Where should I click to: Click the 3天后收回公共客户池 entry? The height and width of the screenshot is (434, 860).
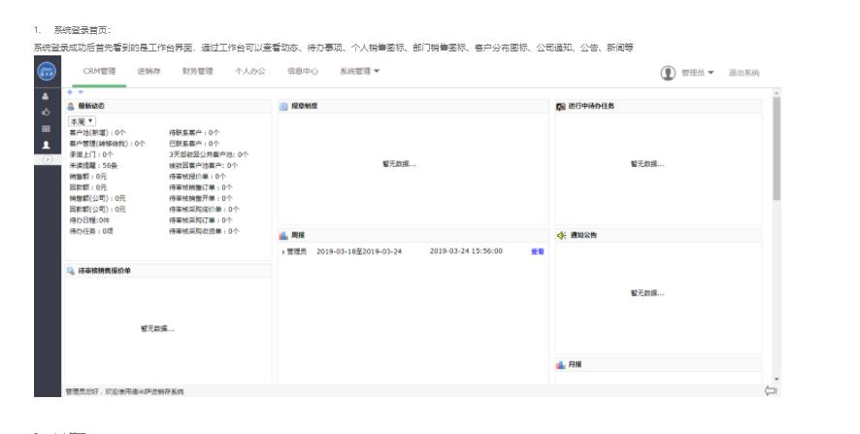tap(209, 154)
